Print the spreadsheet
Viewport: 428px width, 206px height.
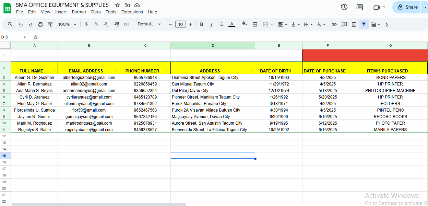(40, 24)
